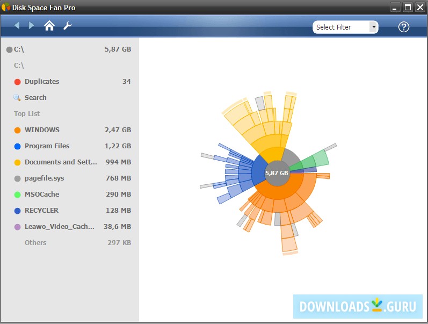Open help with the question mark icon
The image size is (428, 324).
(x=404, y=27)
